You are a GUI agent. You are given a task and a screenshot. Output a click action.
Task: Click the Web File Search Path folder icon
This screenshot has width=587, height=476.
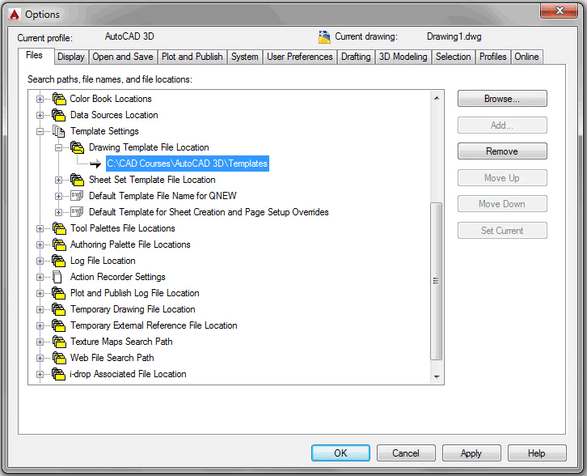[58, 358]
